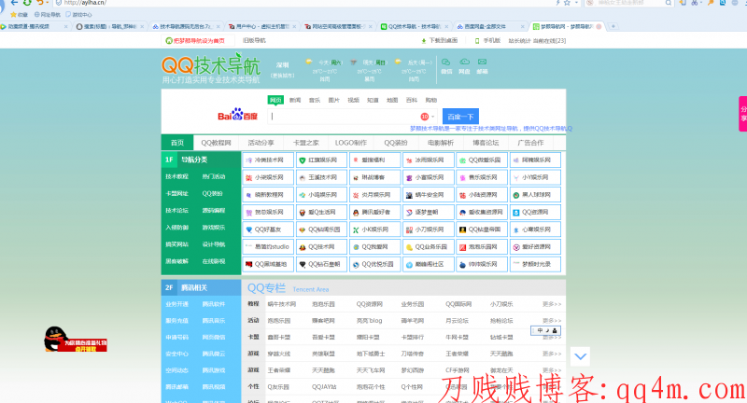This screenshot has height=403, width=747.
Task: Click the QQ penguin floating ad banner
Action: click(x=76, y=340)
